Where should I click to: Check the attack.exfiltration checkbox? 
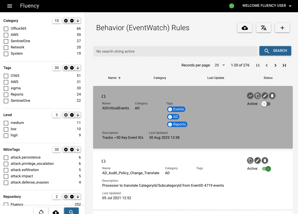pyautogui.click(x=6, y=170)
